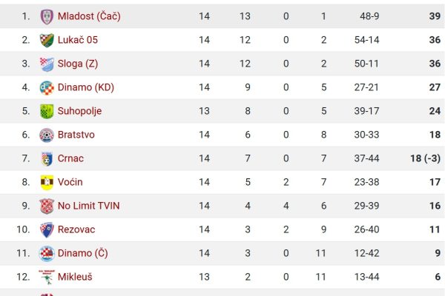Open the Suhopolje team link

[79, 111]
